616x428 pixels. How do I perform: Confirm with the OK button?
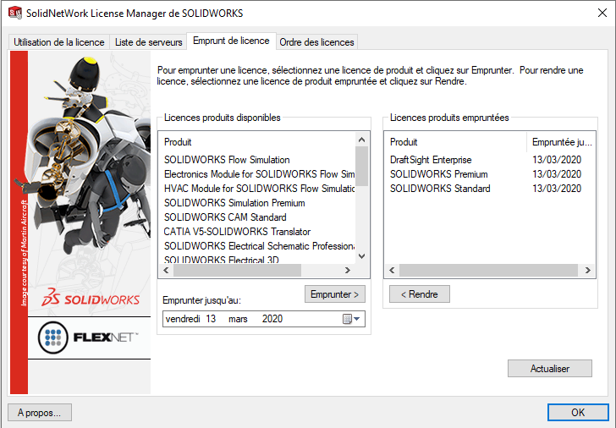[x=578, y=412]
